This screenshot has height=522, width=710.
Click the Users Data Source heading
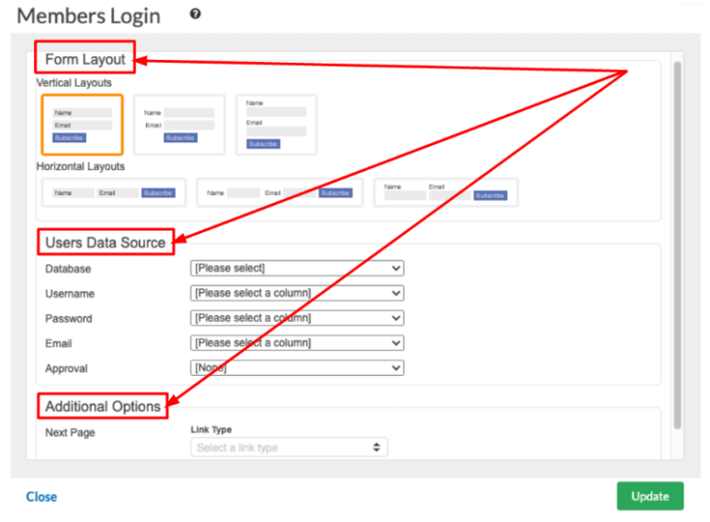105,242
